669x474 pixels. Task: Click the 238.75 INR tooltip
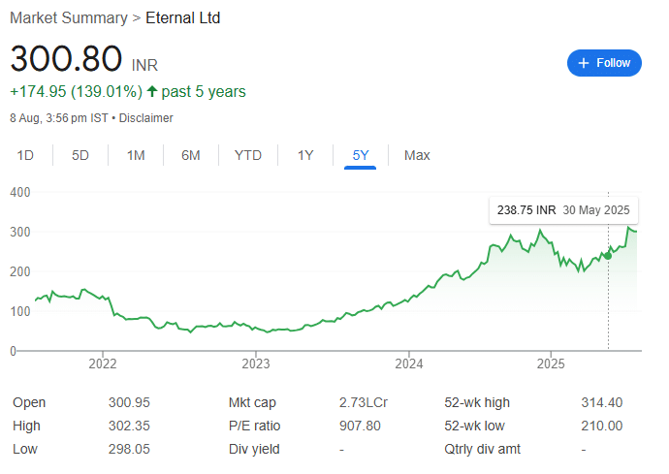click(563, 210)
